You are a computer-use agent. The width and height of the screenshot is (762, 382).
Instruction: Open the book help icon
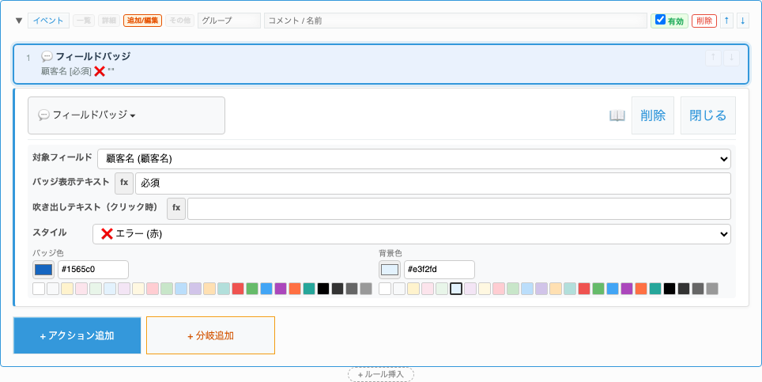[617, 115]
